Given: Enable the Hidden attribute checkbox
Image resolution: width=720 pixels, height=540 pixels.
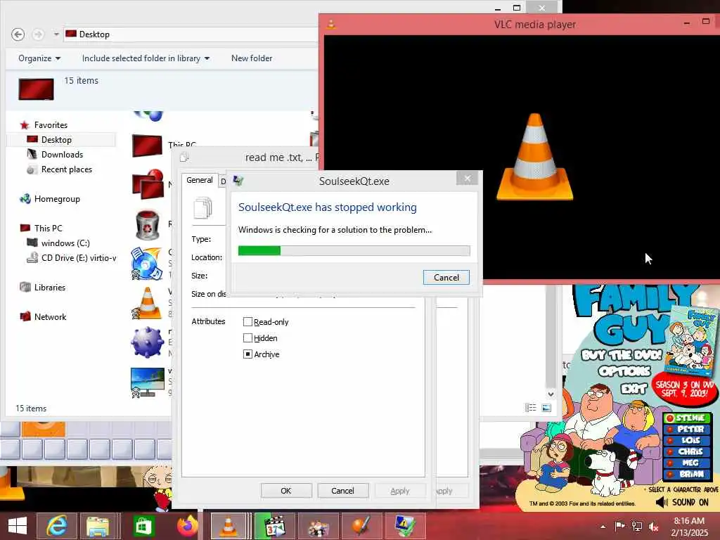Looking at the screenshot, I should (247, 338).
